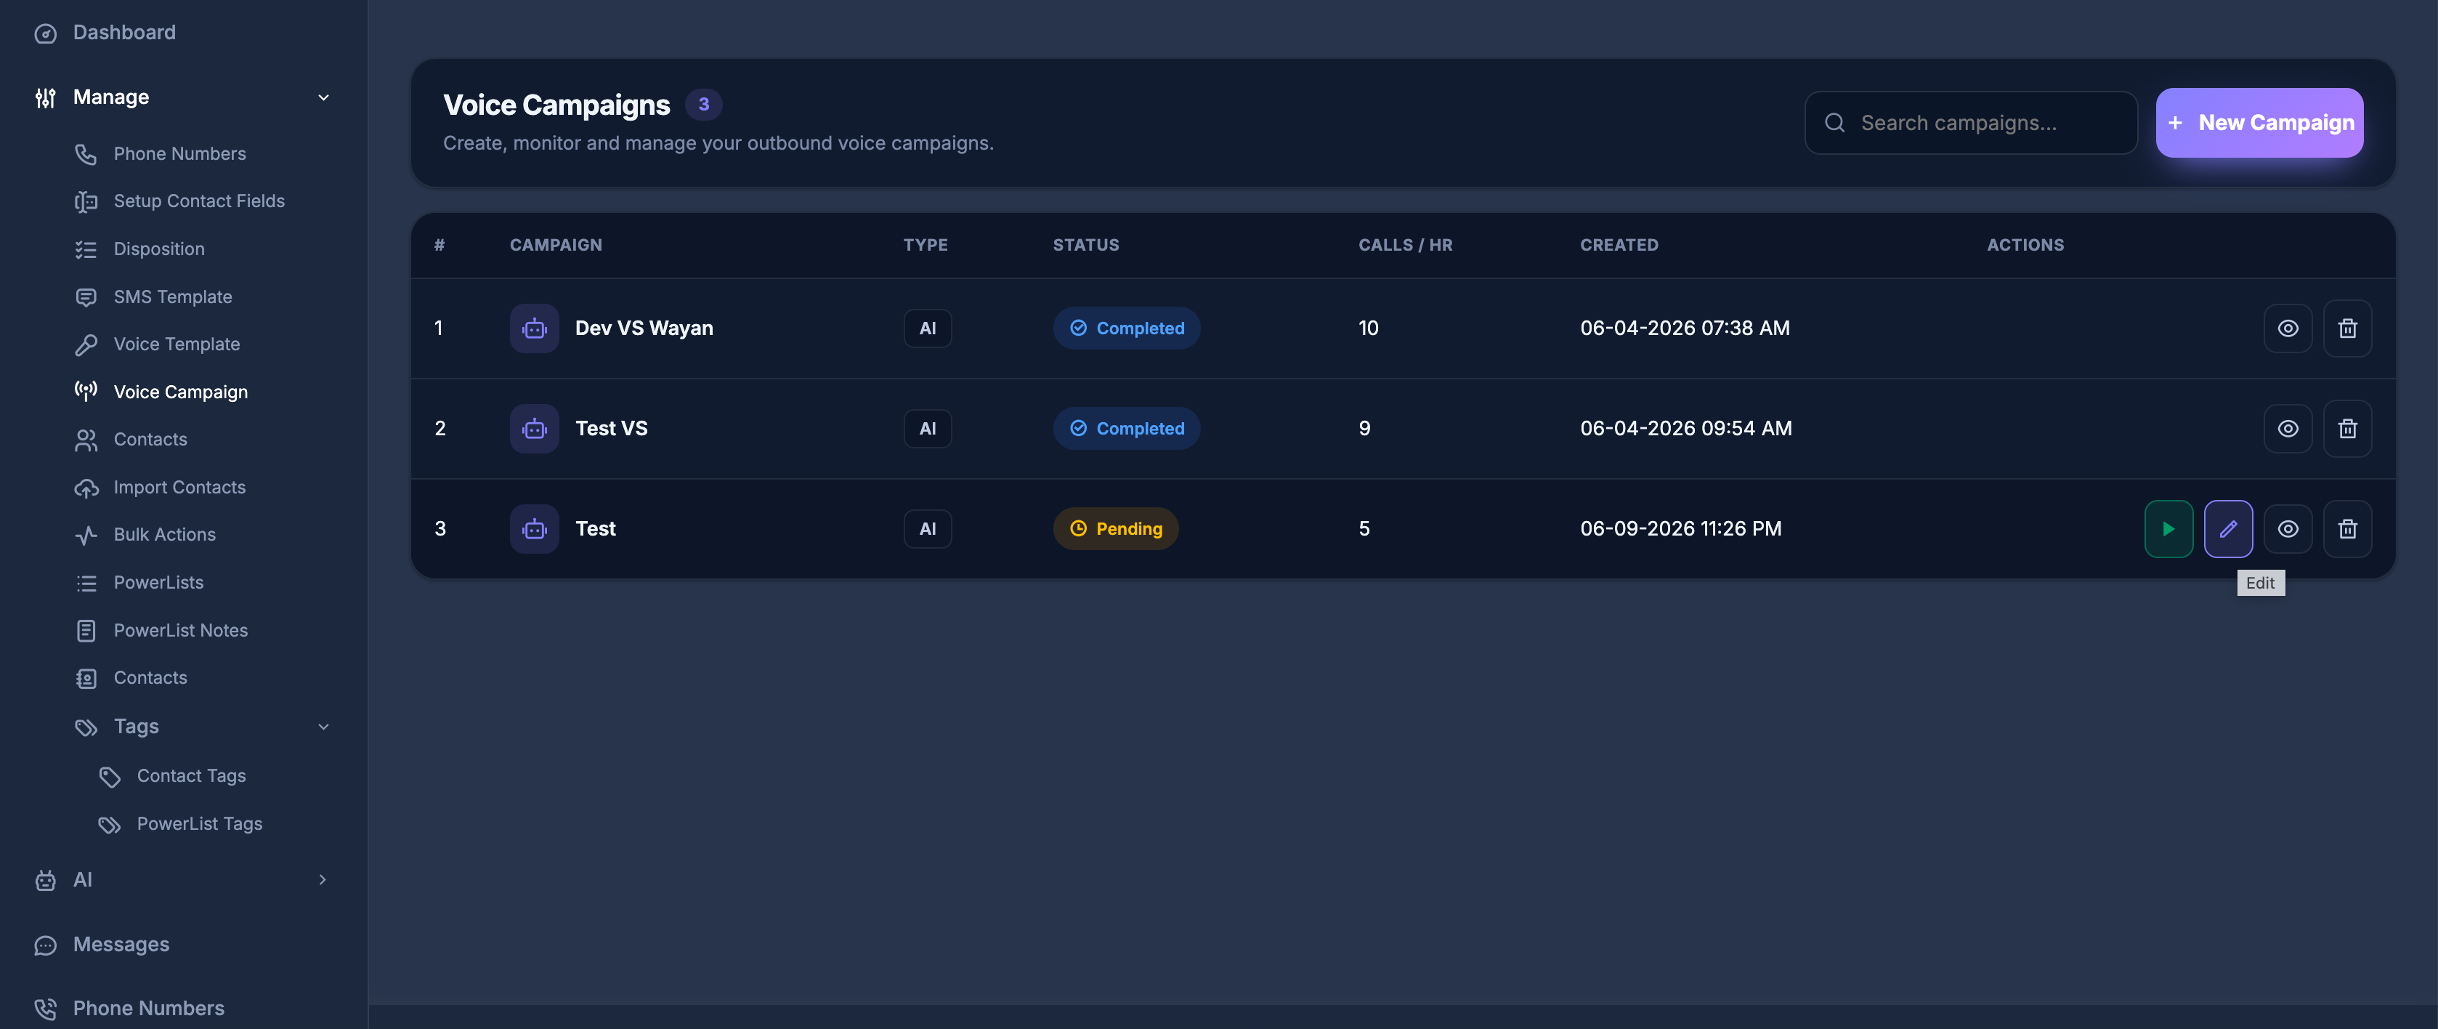Delete the Test campaign using trash icon
The height and width of the screenshot is (1029, 2438).
2347,528
